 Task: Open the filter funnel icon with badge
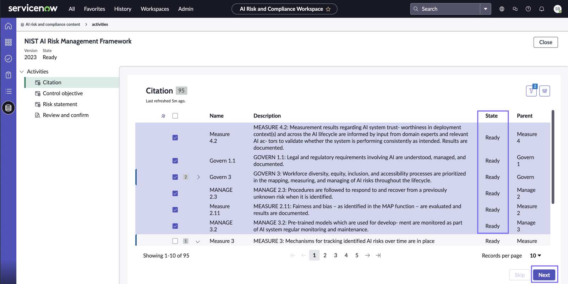pyautogui.click(x=531, y=91)
